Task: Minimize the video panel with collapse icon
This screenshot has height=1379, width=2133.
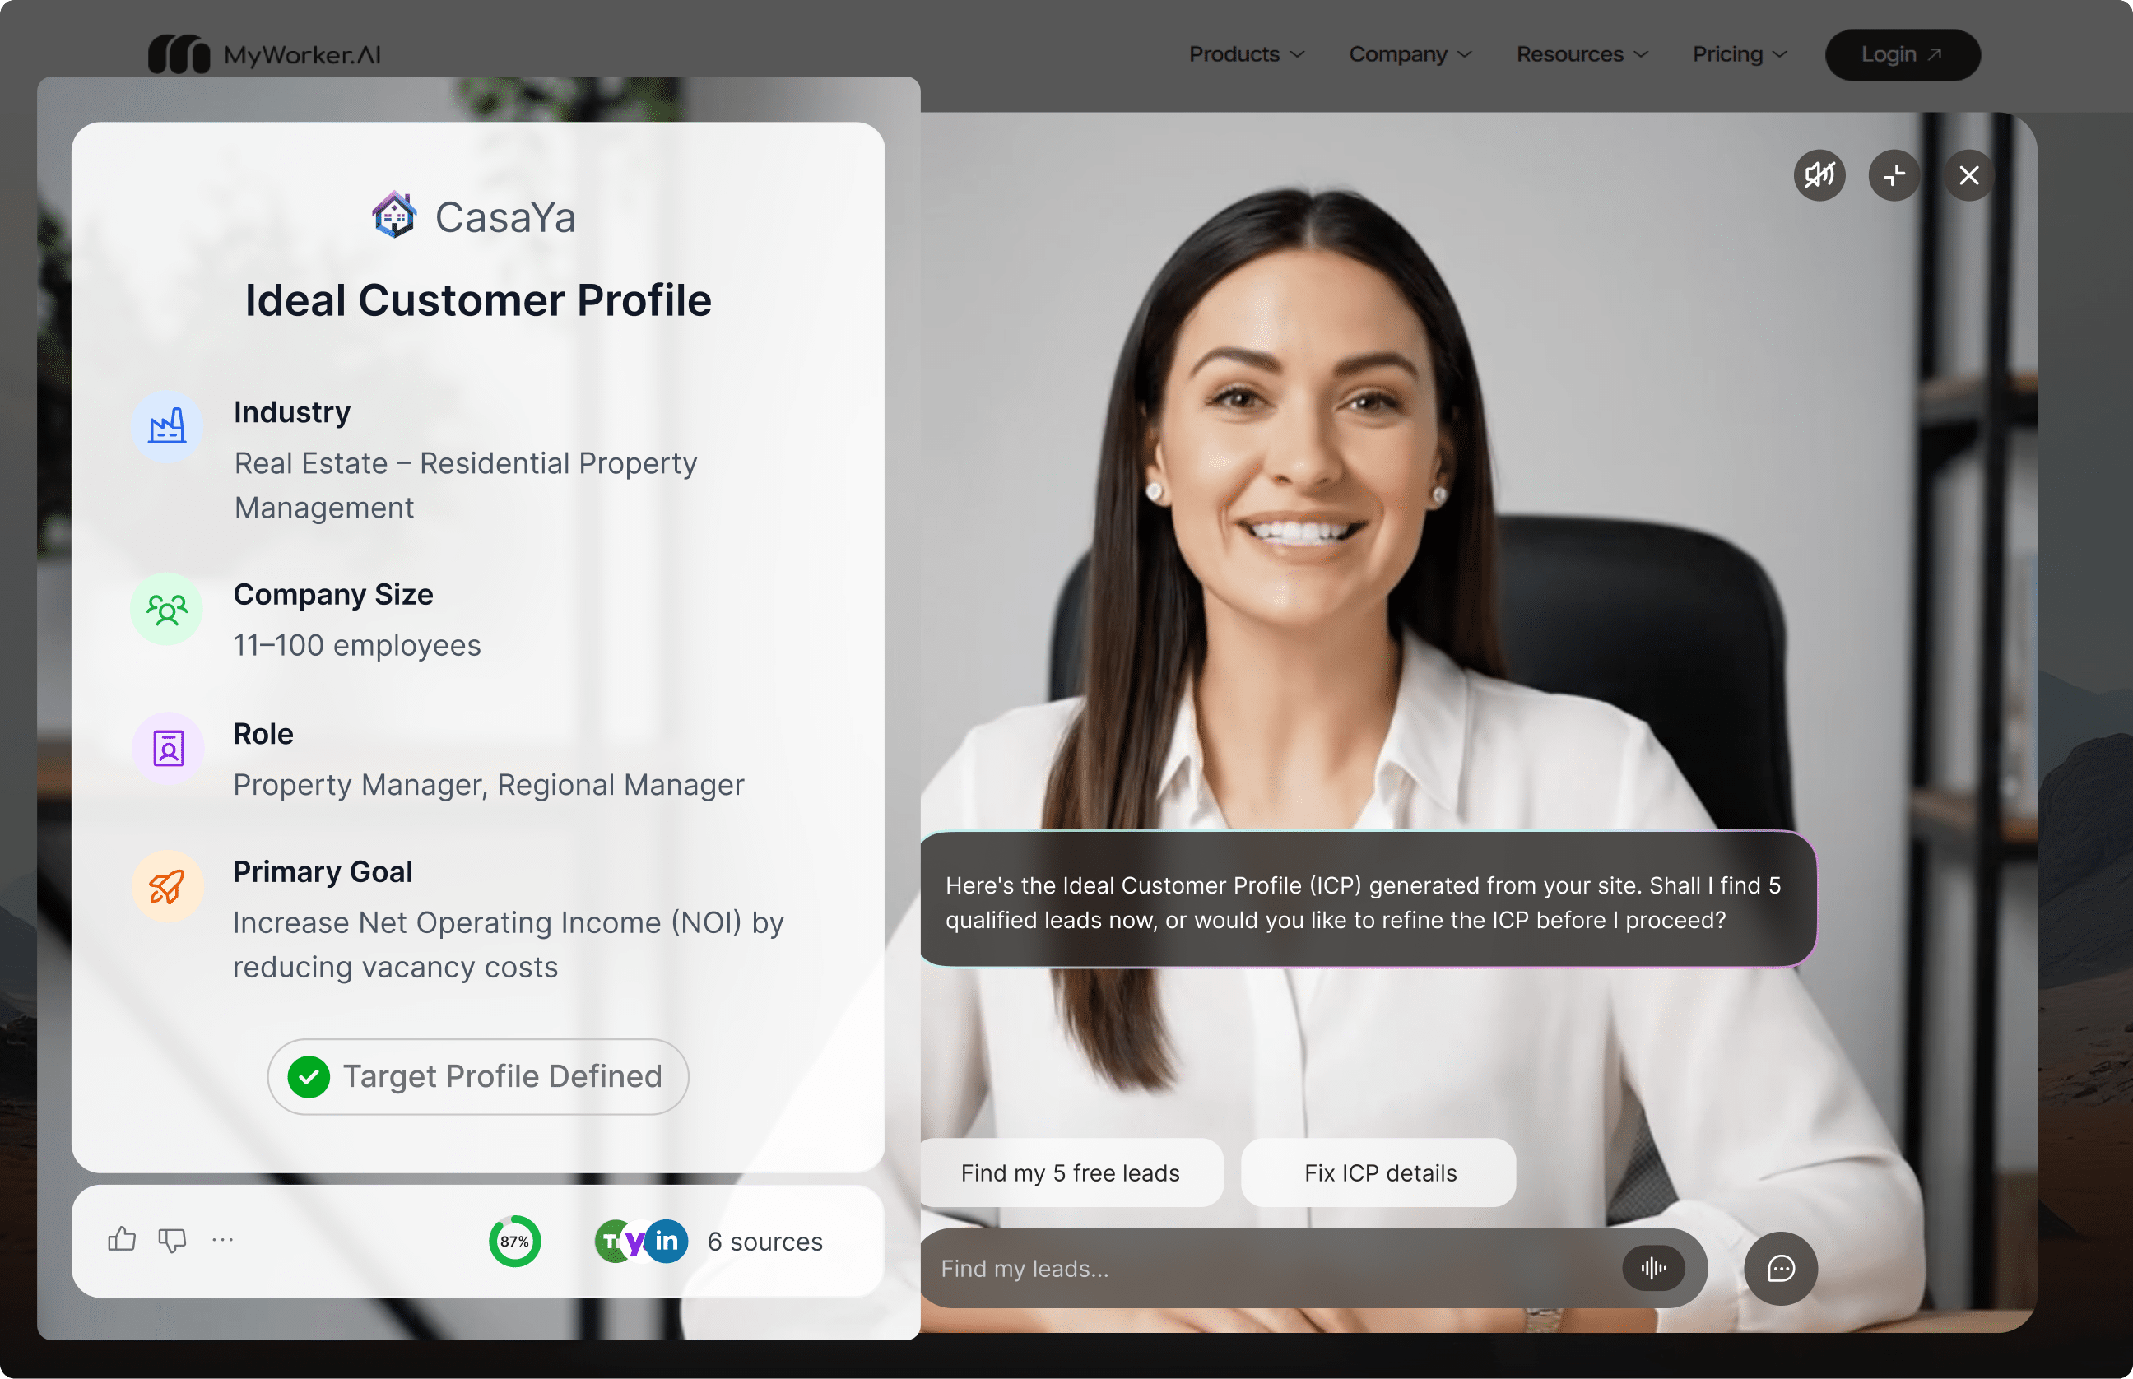Action: (1894, 175)
